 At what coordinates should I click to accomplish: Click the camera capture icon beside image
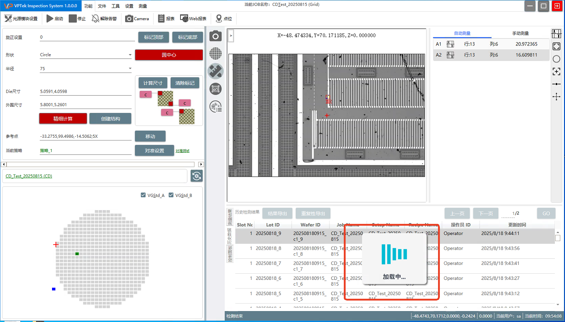(x=215, y=36)
